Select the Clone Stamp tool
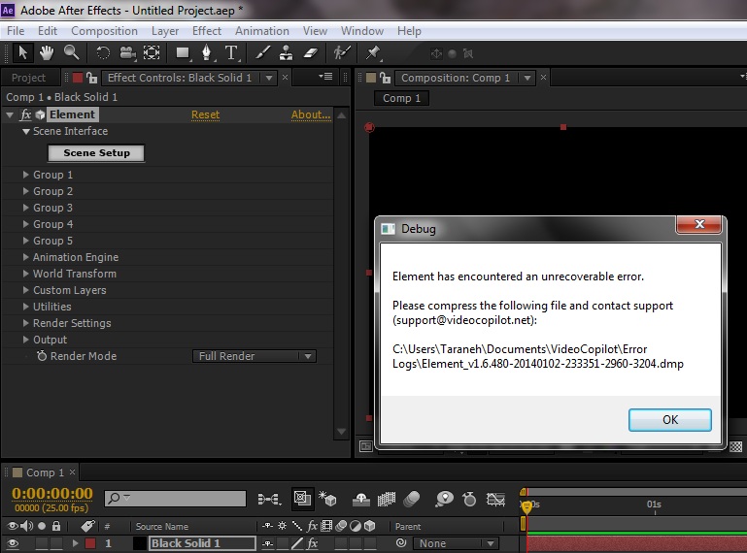The height and width of the screenshot is (553, 747). pyautogui.click(x=286, y=52)
